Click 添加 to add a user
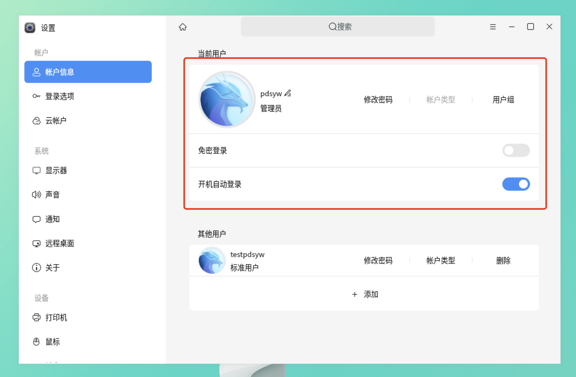 365,294
